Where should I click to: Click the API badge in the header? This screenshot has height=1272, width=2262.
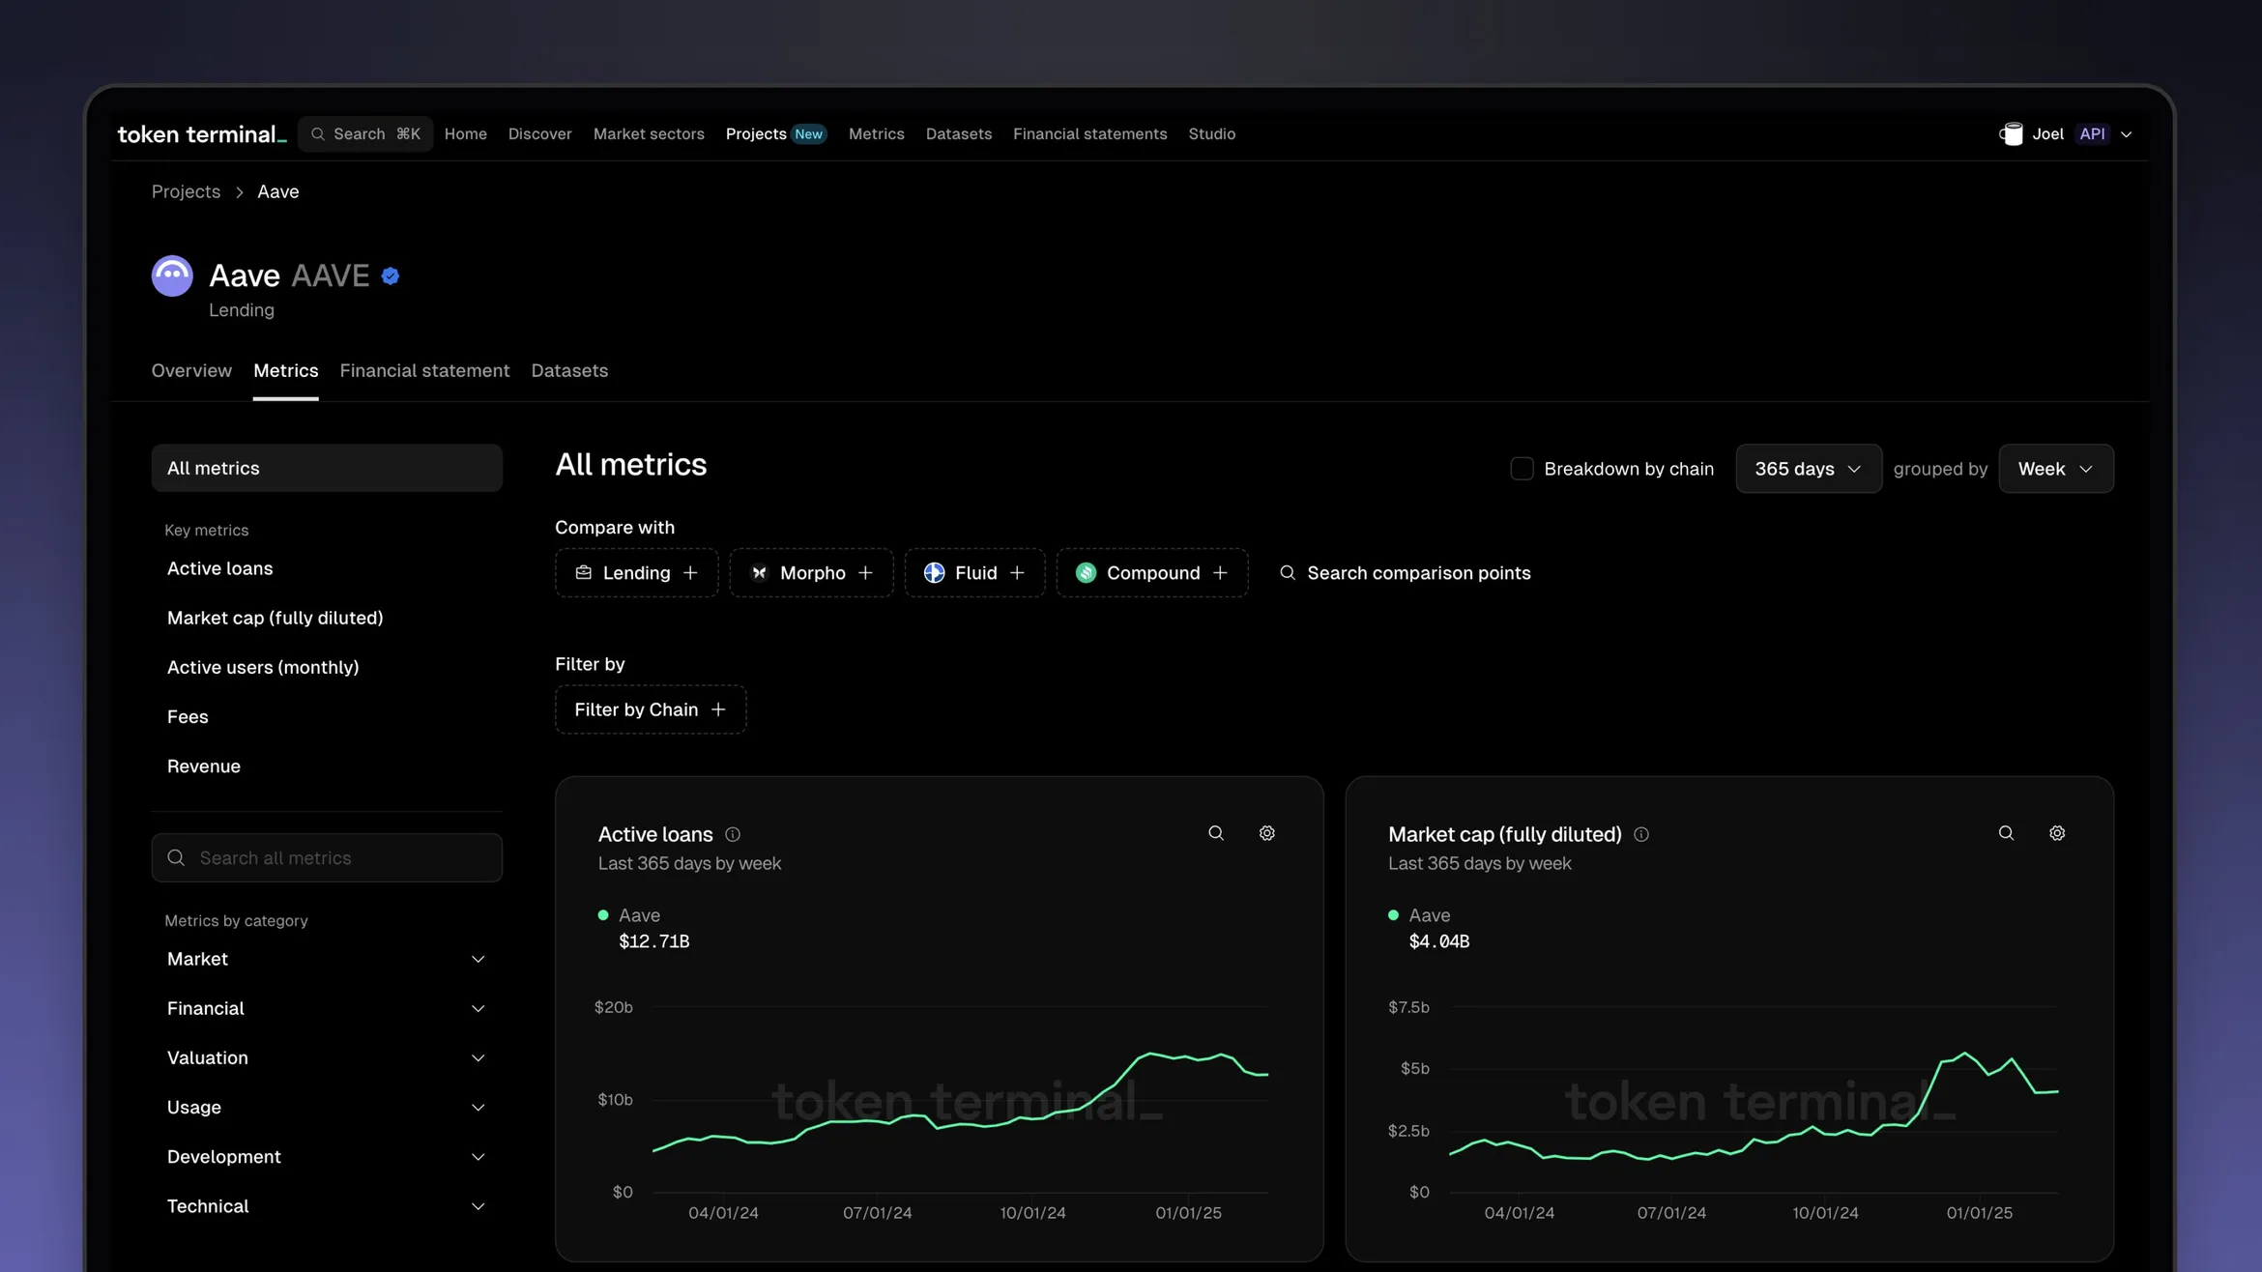2092,134
